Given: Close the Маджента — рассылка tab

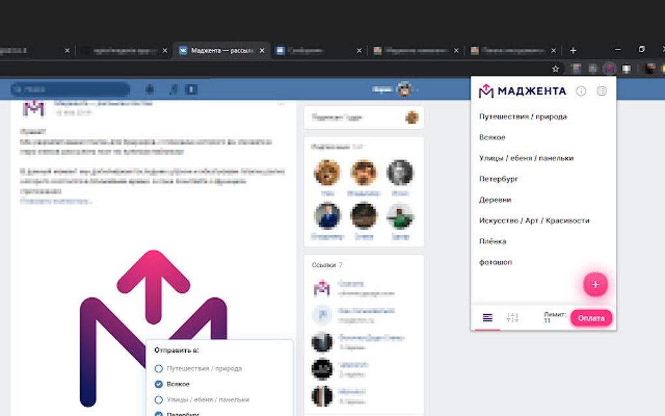Looking at the screenshot, I should 262,50.
